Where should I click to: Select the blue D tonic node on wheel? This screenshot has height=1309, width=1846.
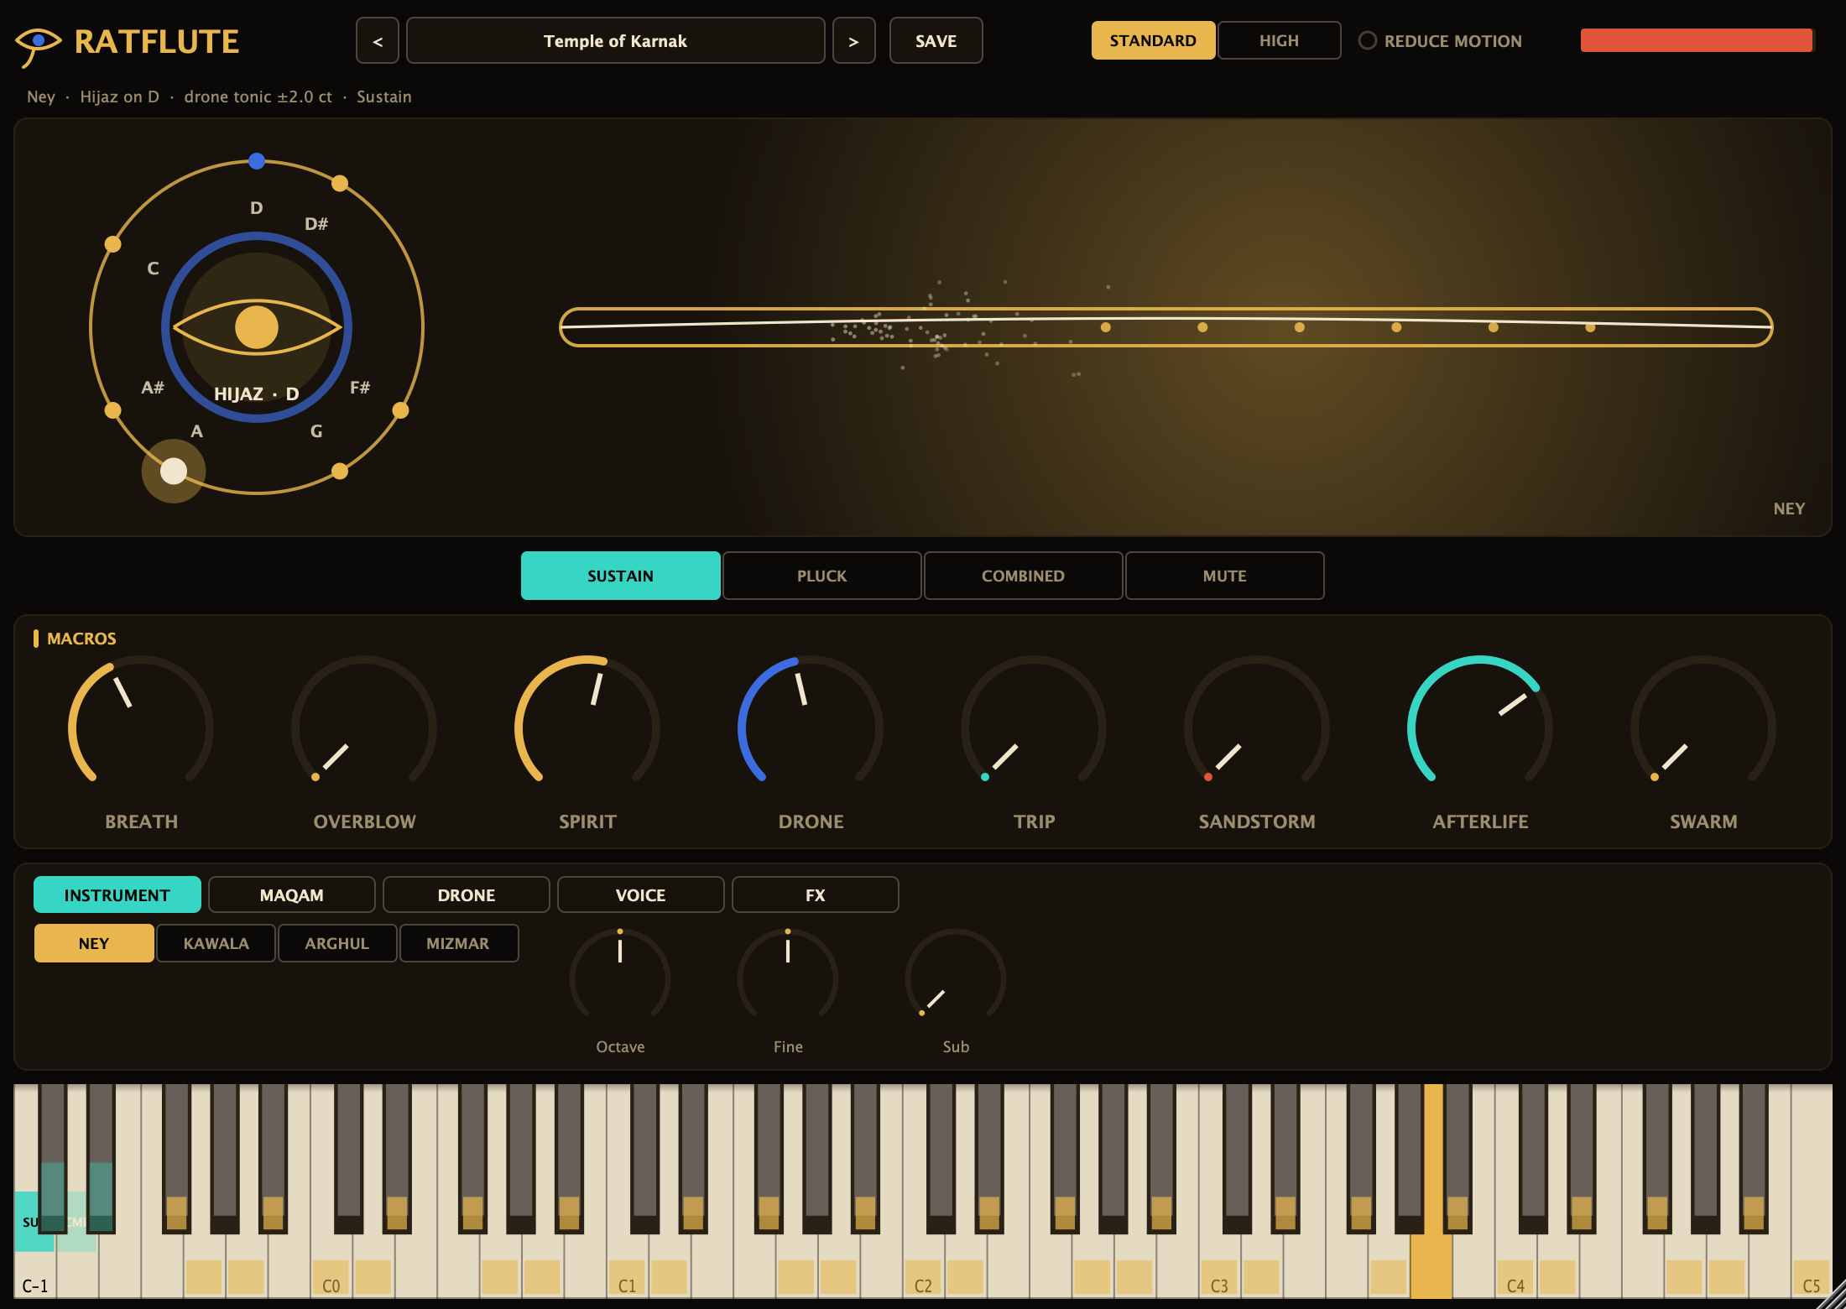pyautogui.click(x=257, y=161)
